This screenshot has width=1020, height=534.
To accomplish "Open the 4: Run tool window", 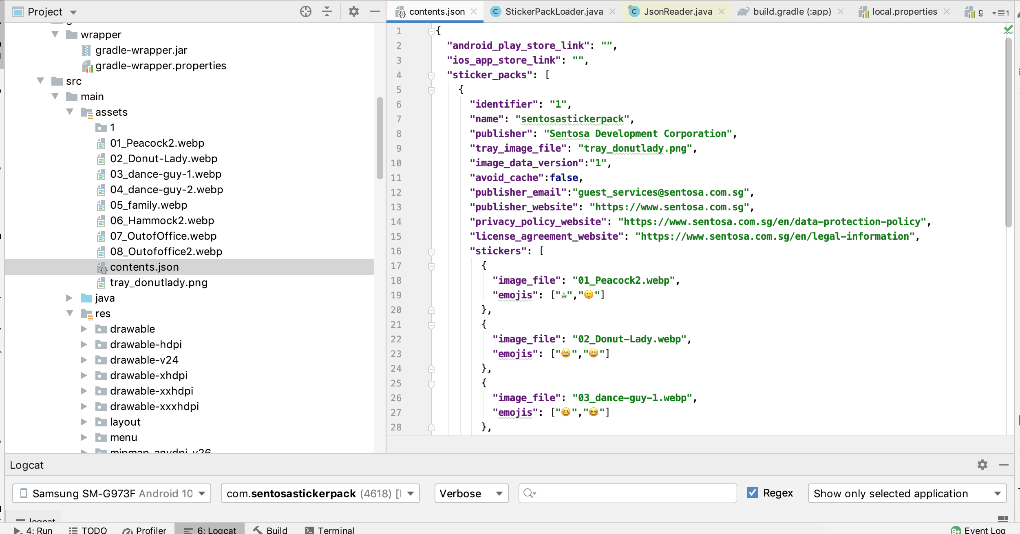I will coord(33,530).
